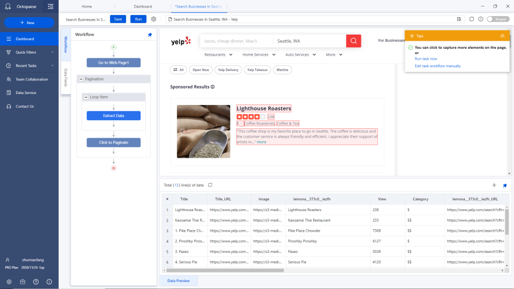Click the info icon next to Browse toggle

(x=480, y=19)
